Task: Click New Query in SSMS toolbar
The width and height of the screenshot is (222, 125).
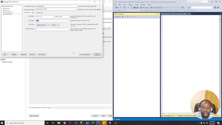Action: [144, 8]
